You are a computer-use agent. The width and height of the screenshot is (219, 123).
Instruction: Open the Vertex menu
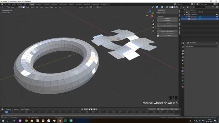[x=47, y=7]
